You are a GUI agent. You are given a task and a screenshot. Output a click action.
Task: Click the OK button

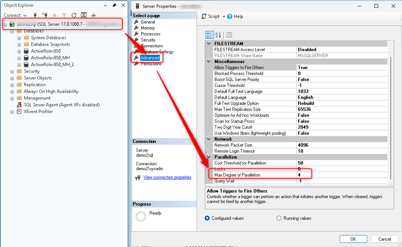pyautogui.click(x=353, y=239)
